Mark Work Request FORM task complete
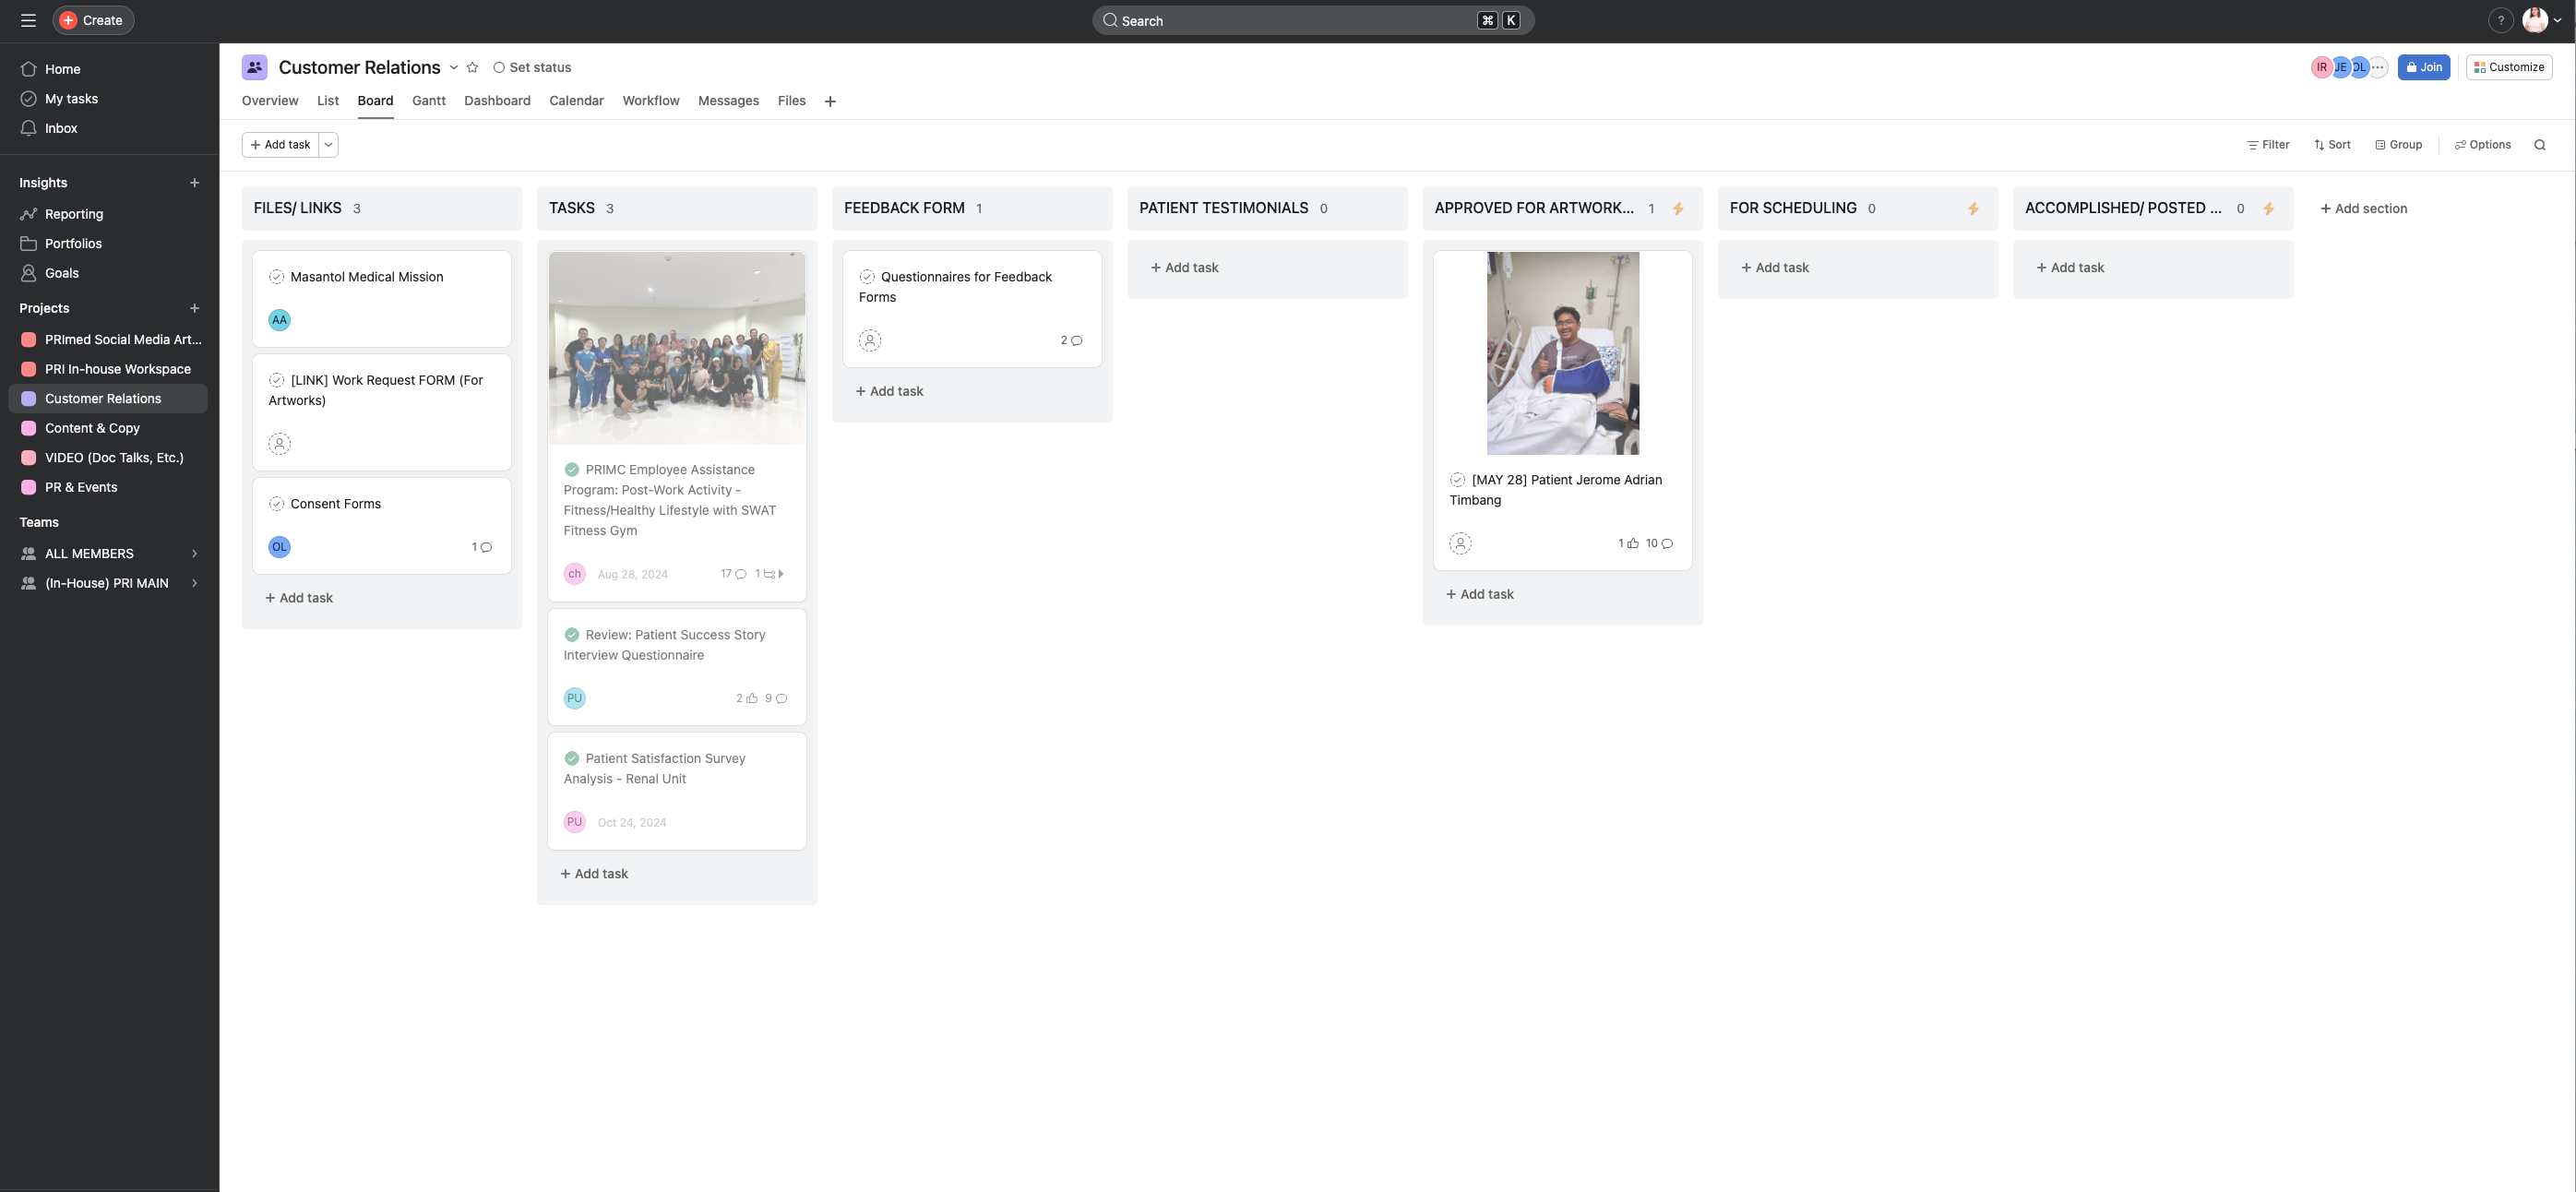 (x=276, y=380)
